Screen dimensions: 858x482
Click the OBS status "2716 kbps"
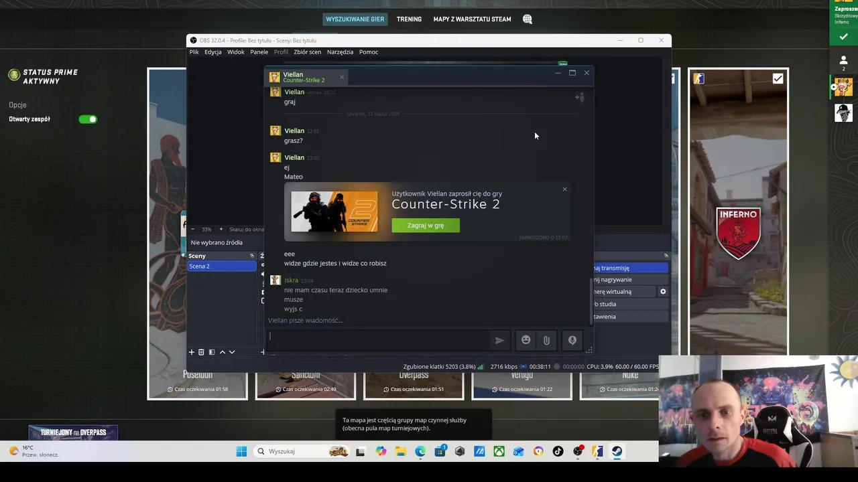504,367
